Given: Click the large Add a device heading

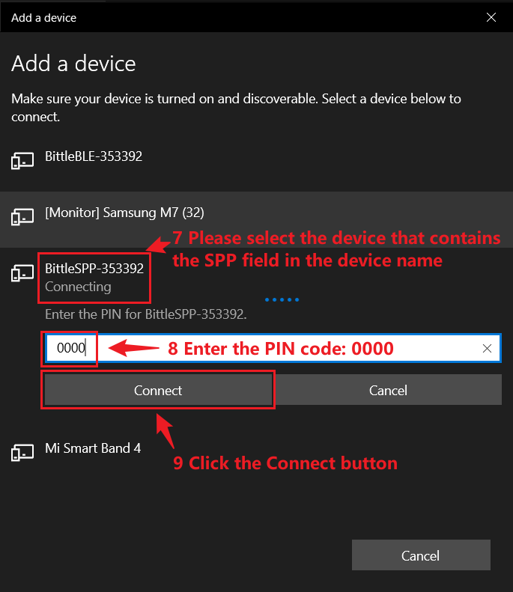Looking at the screenshot, I should click(x=73, y=64).
